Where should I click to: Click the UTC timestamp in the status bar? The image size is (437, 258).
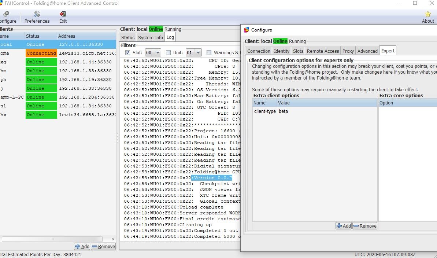pyautogui.click(x=385, y=254)
